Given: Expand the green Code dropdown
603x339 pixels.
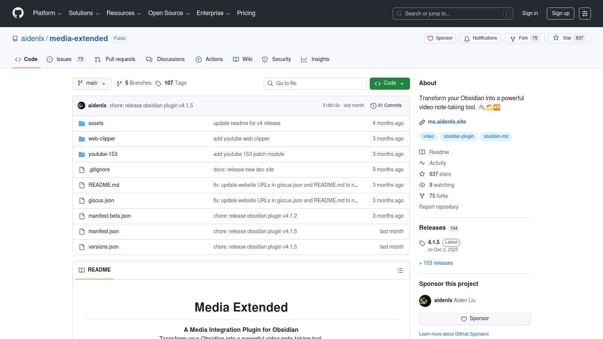Looking at the screenshot, I should coord(389,83).
